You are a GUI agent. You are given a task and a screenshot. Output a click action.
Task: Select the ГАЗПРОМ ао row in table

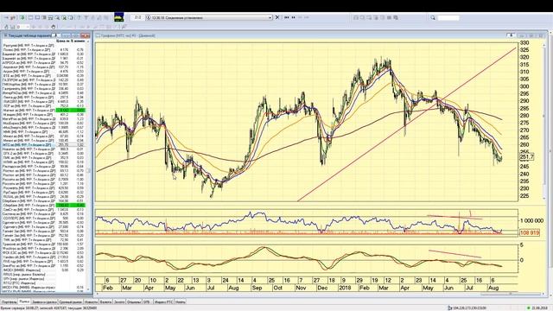(44, 80)
